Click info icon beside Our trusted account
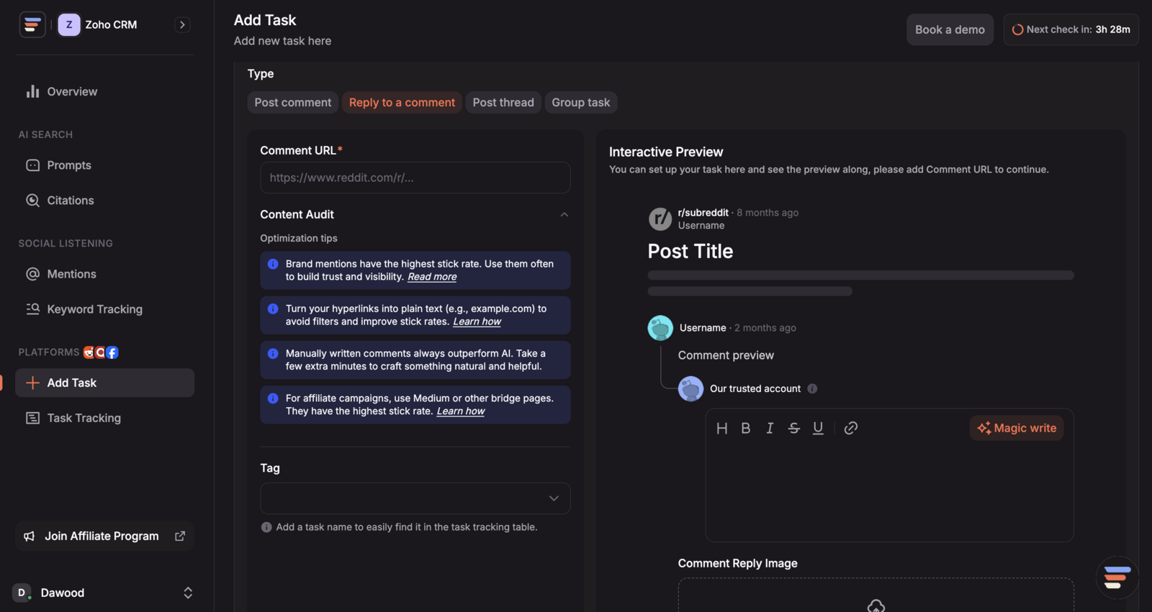The width and height of the screenshot is (1152, 612). [812, 388]
